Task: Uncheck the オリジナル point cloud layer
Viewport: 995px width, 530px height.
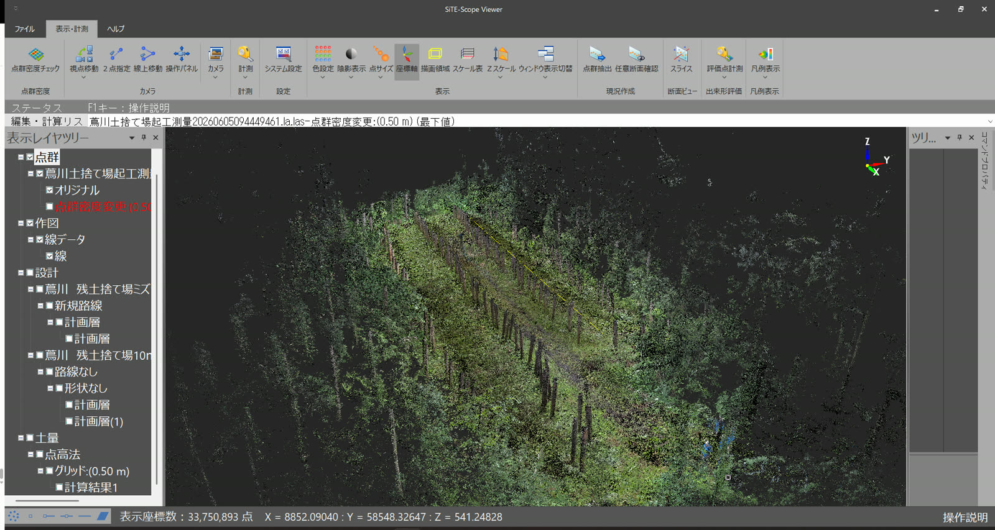Action: click(x=49, y=190)
